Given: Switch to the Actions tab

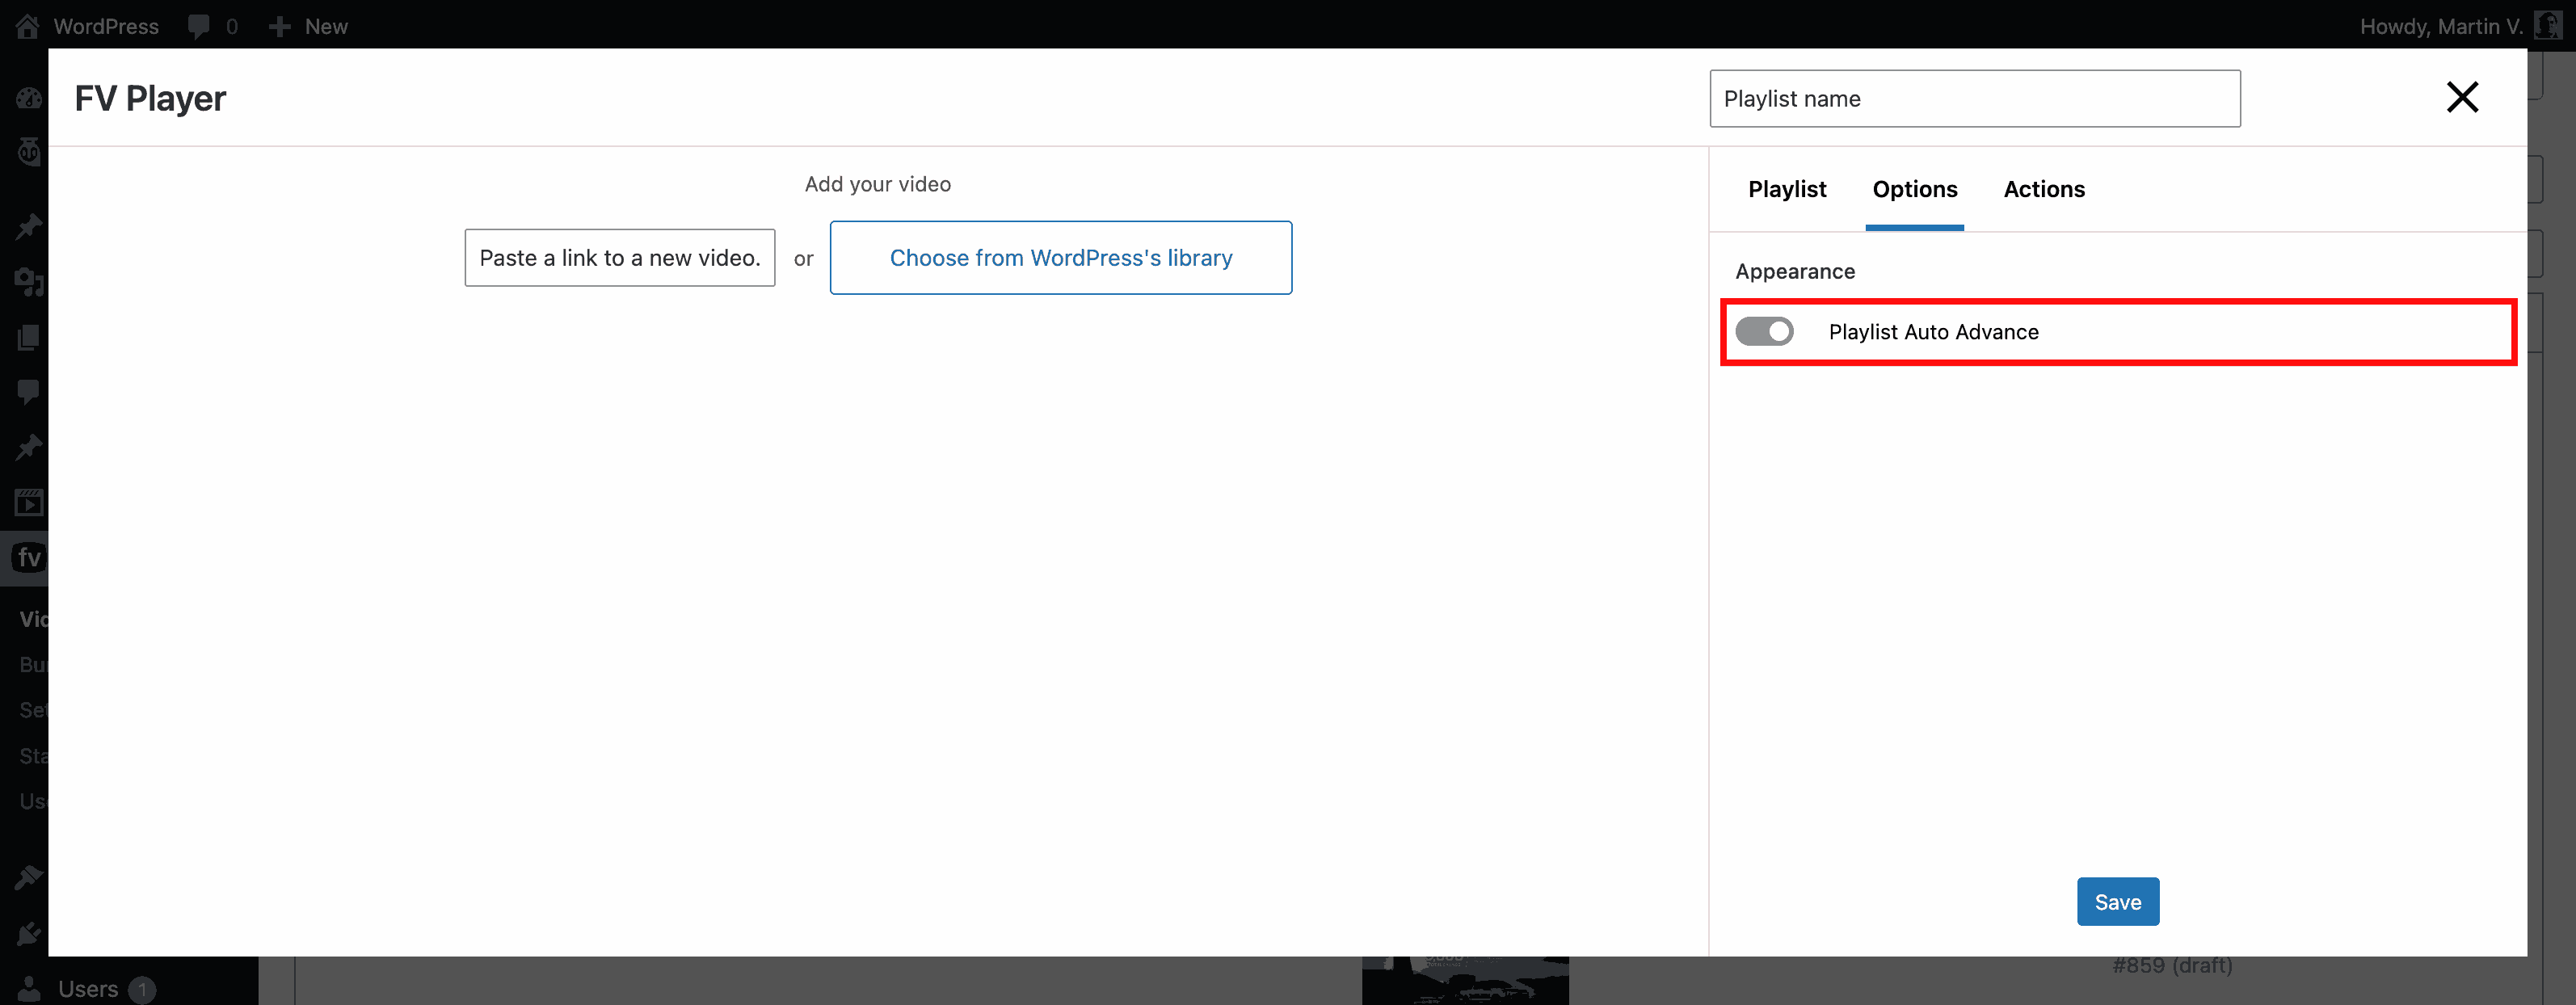Looking at the screenshot, I should pos(2044,189).
